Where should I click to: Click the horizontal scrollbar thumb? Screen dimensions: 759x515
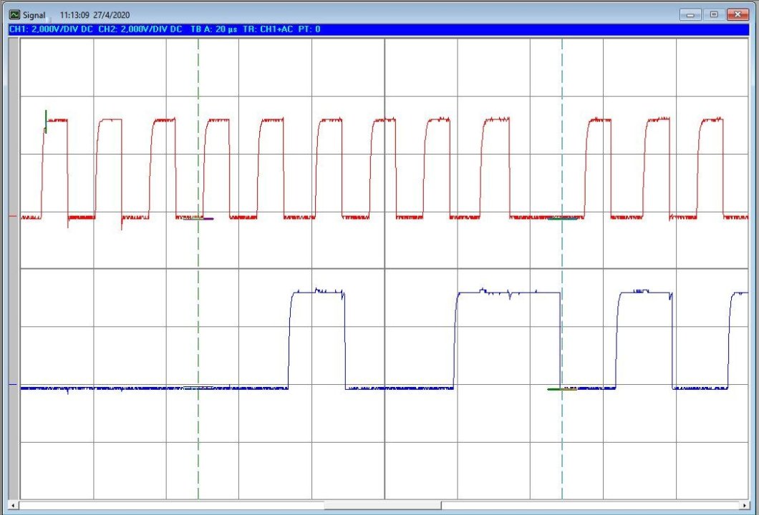(383, 506)
